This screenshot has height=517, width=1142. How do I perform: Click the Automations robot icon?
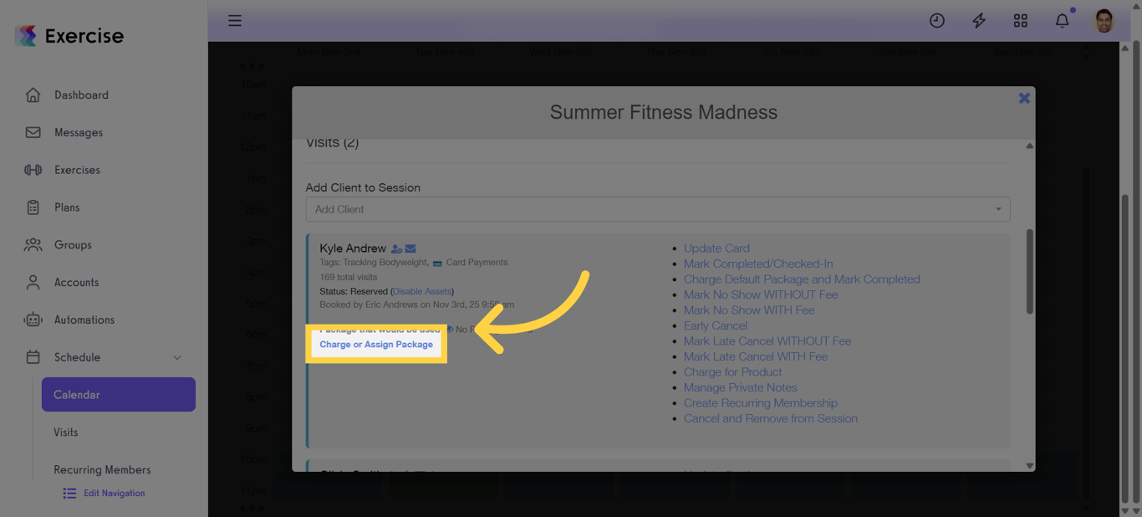[33, 320]
